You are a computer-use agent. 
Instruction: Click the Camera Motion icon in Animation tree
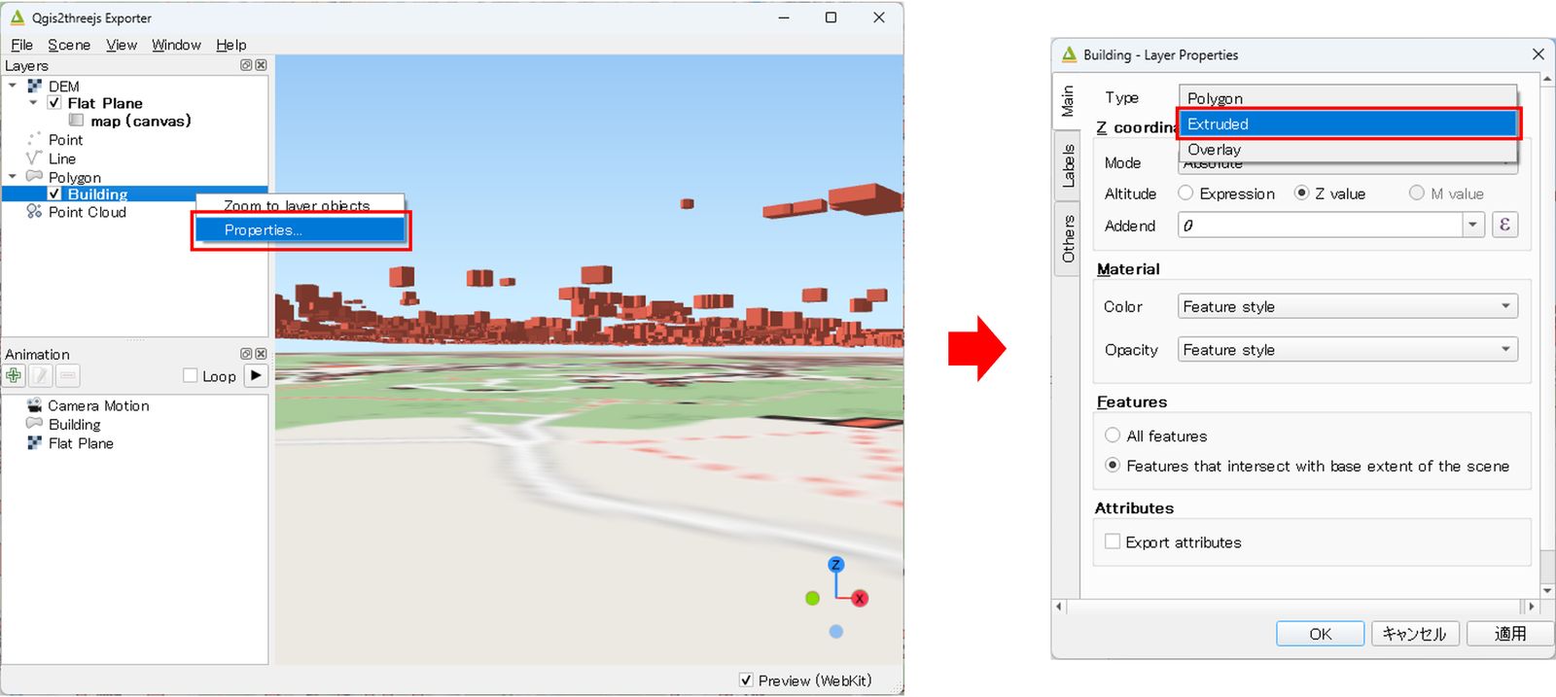(x=35, y=405)
